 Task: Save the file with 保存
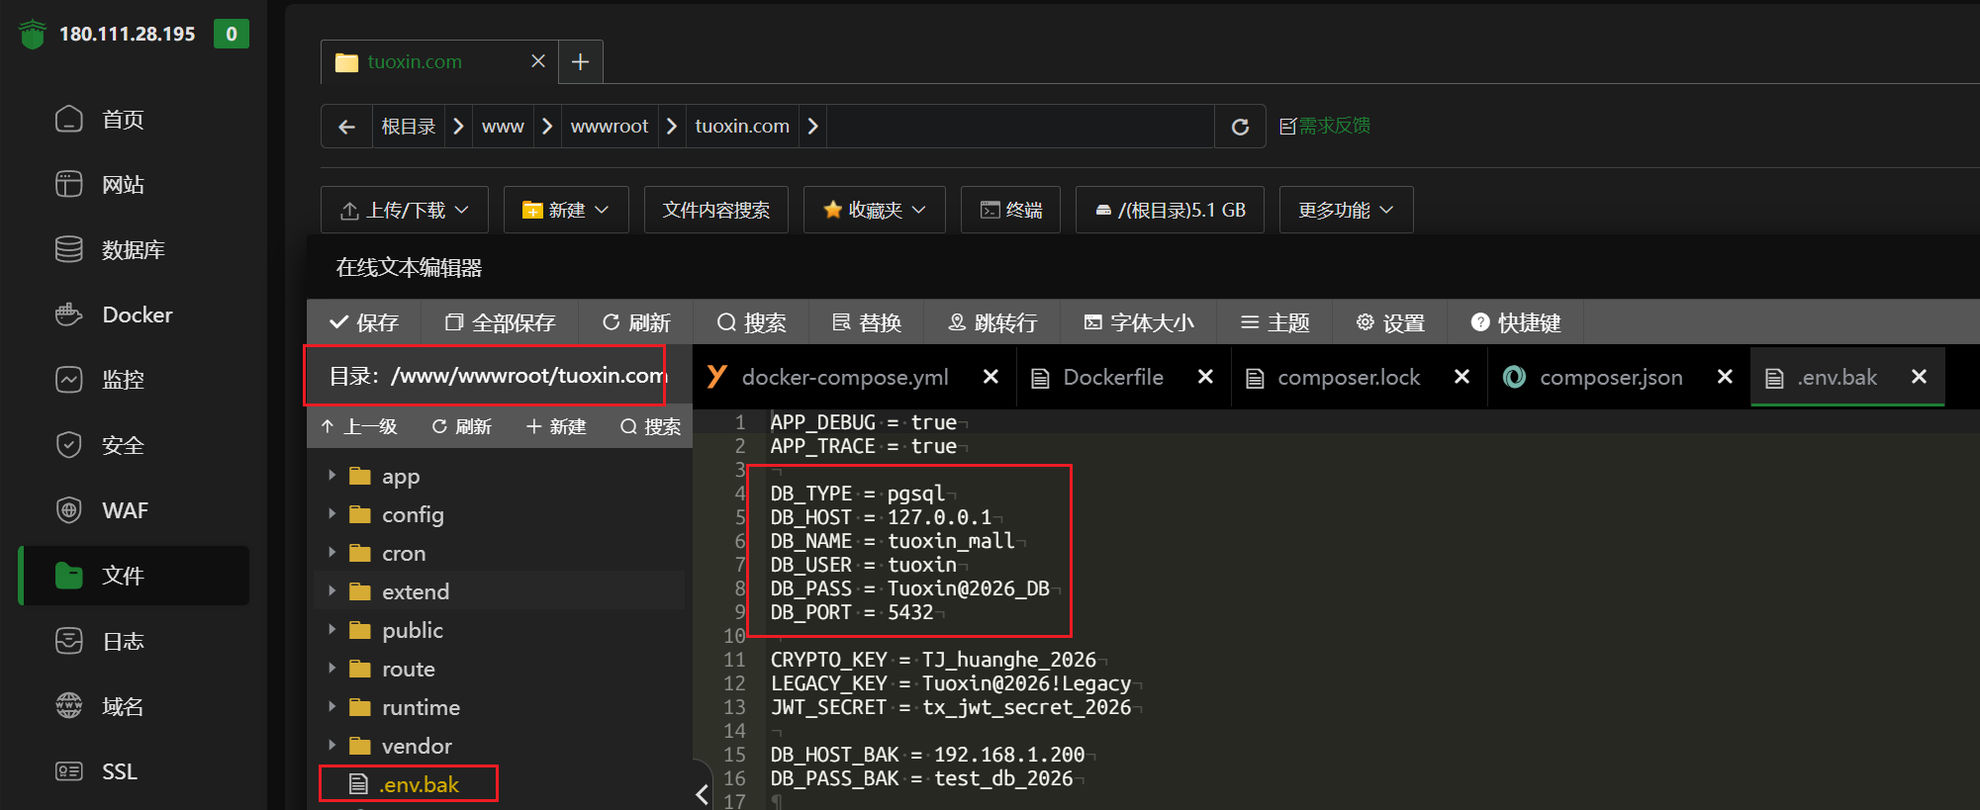(x=364, y=322)
